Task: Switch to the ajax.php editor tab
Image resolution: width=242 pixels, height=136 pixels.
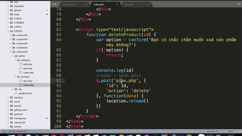Action: coord(129,5)
